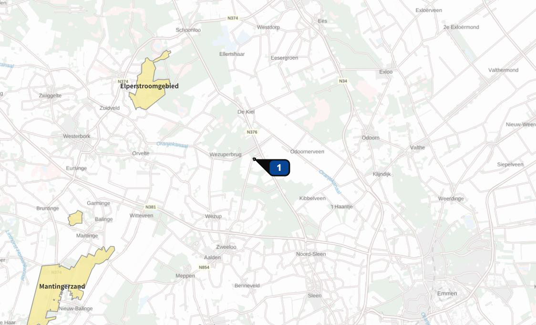The height and width of the screenshot is (325, 536).
Task: Click the N381 road shield
Action: pyautogui.click(x=150, y=207)
